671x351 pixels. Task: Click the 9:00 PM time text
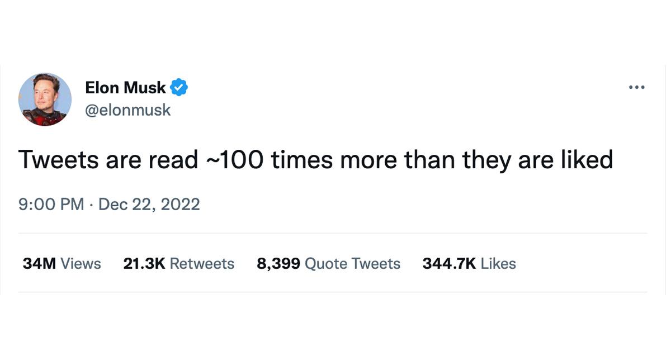(49, 203)
